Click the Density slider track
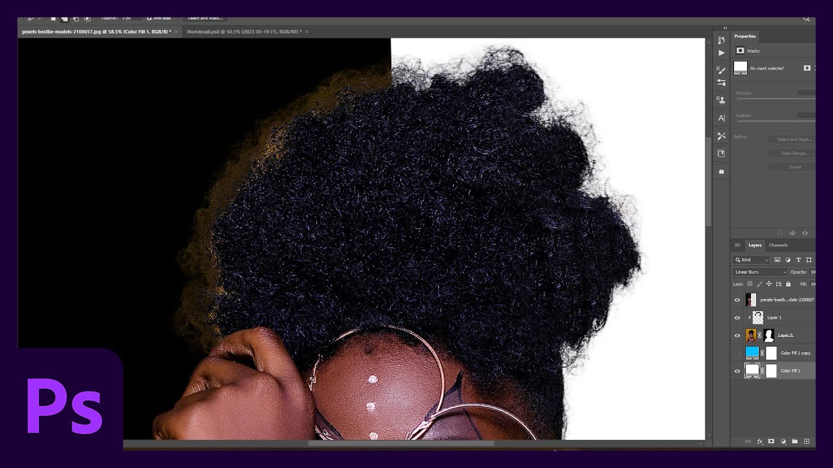Screen dimensions: 833x468 click(x=774, y=99)
